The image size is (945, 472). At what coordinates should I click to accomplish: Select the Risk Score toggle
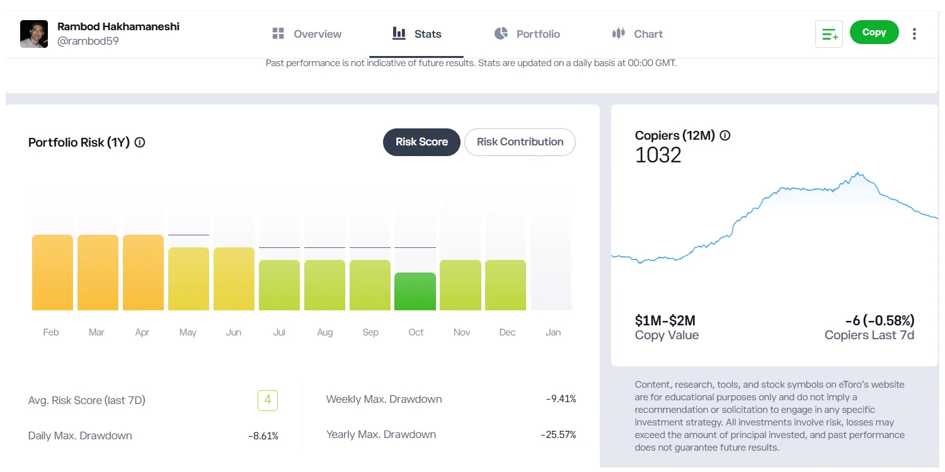421,142
